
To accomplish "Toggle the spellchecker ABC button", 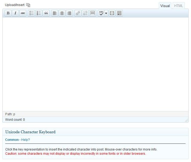I will pos(101,13).
